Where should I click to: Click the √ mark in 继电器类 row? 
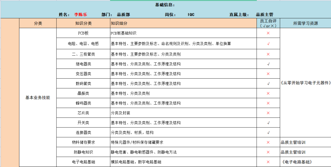tap(268, 64)
